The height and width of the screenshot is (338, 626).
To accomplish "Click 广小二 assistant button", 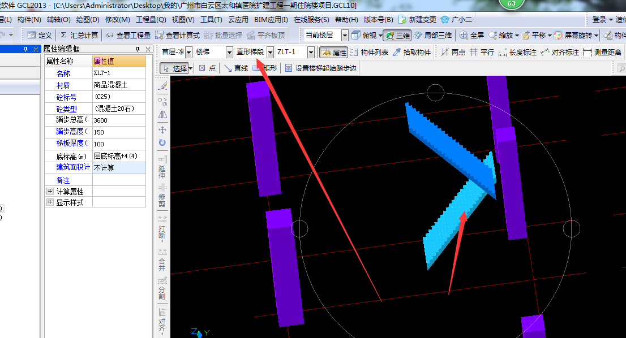I will (x=456, y=20).
